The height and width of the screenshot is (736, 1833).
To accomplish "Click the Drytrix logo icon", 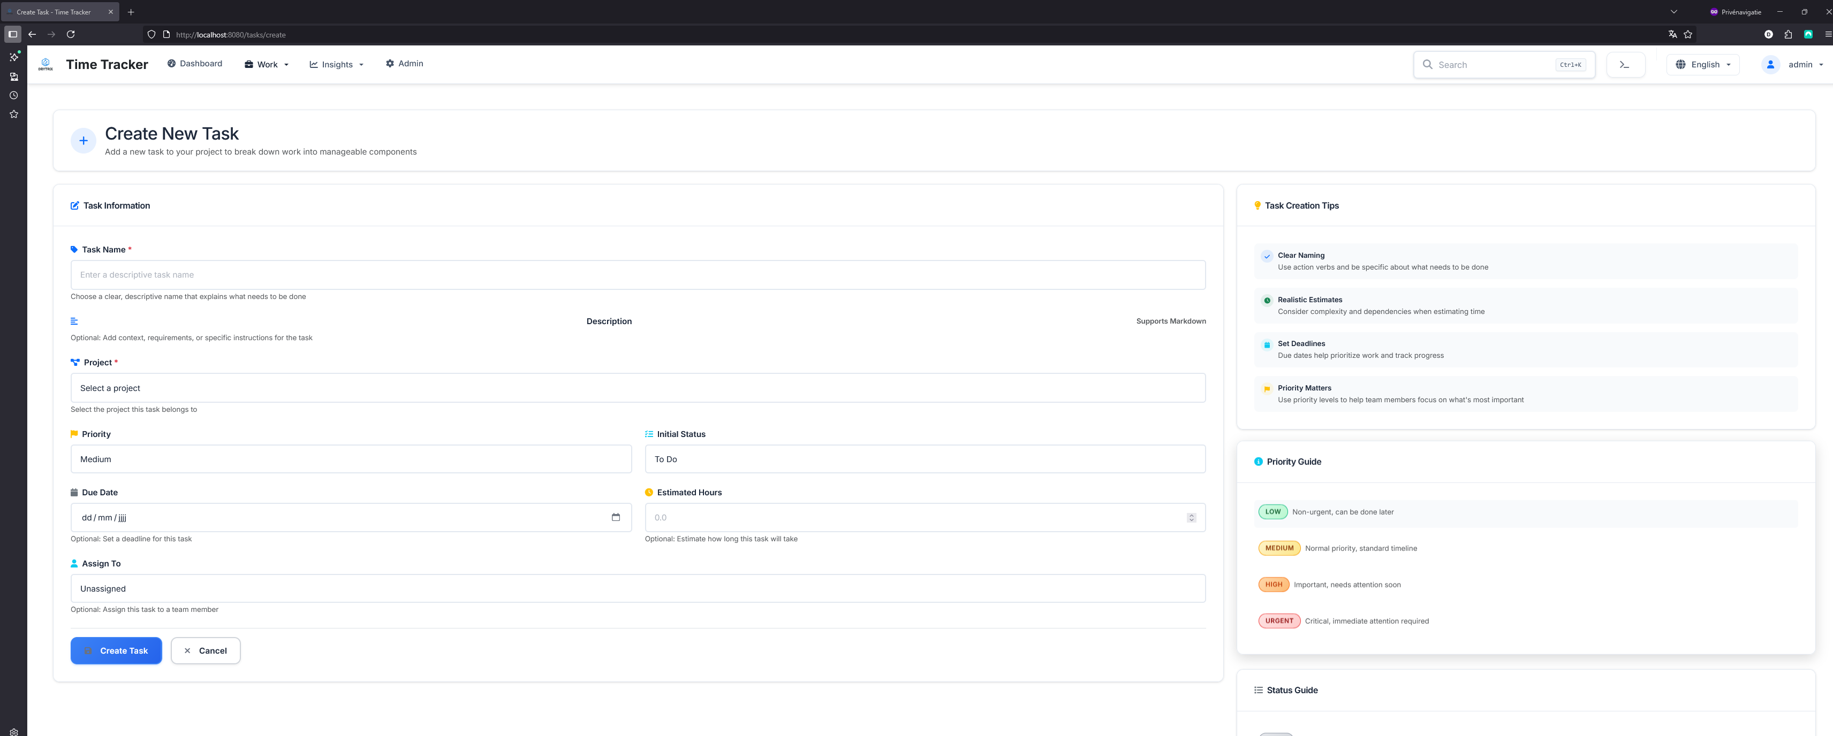I will click(46, 64).
